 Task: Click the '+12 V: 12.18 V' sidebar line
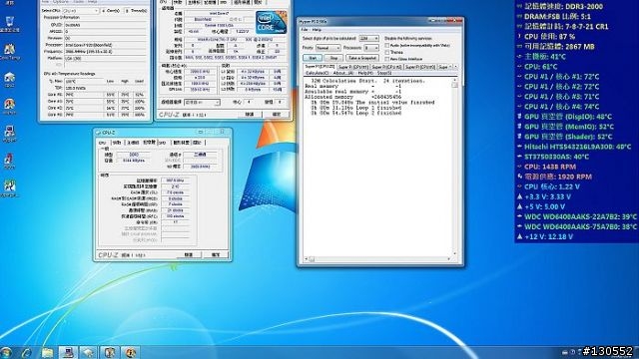pyautogui.click(x=548, y=237)
